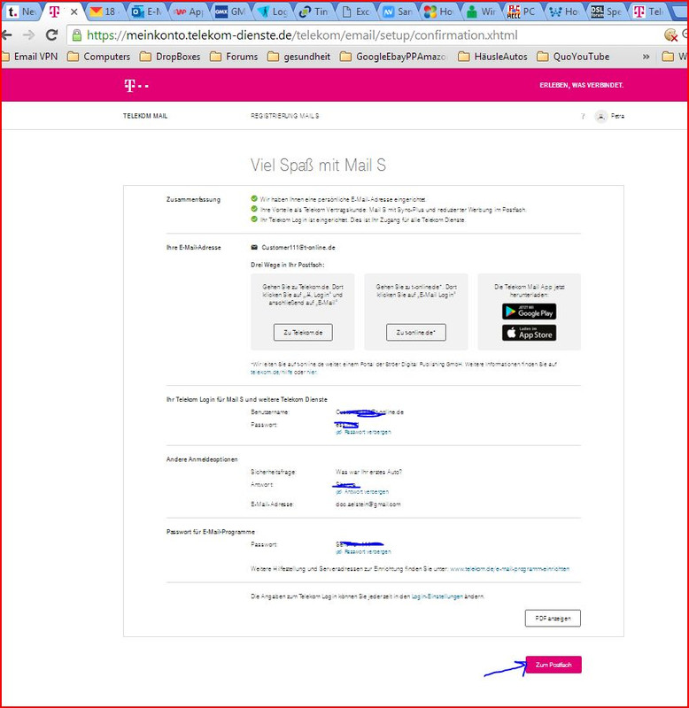Switch to the Outlook E-M tab
This screenshot has width=689, height=708.
tap(146, 12)
